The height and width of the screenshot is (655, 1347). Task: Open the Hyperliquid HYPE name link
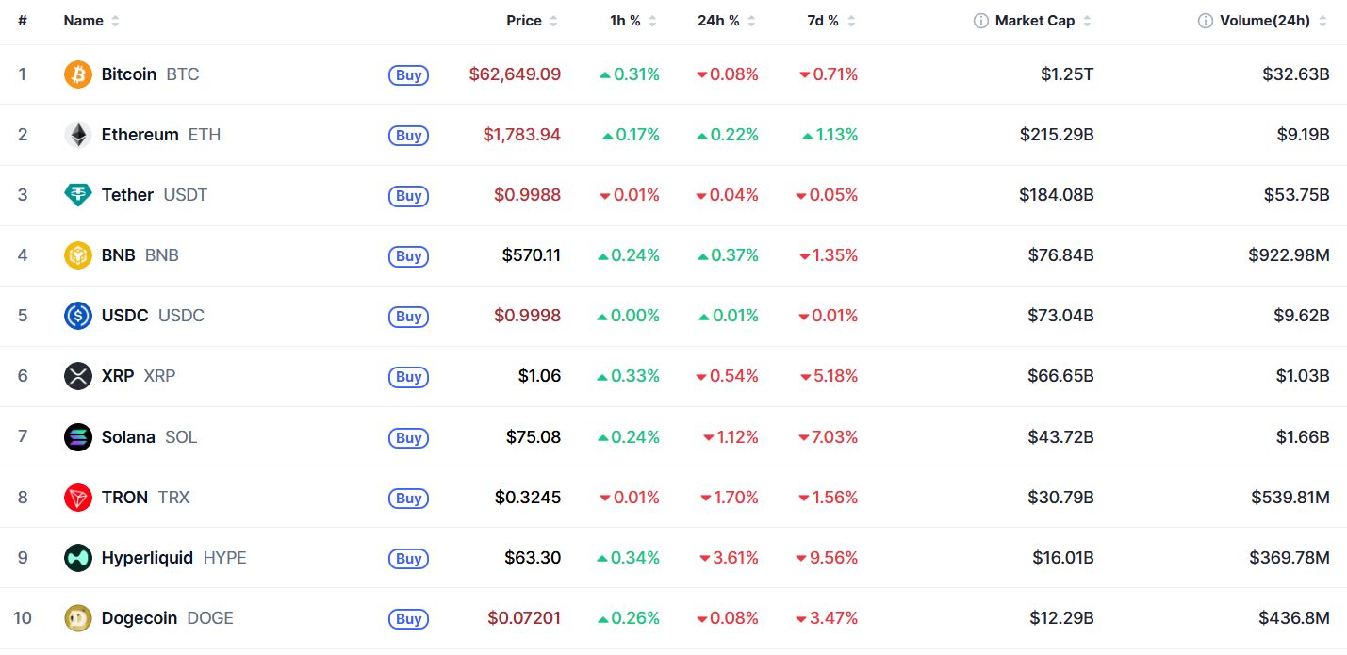(174, 558)
